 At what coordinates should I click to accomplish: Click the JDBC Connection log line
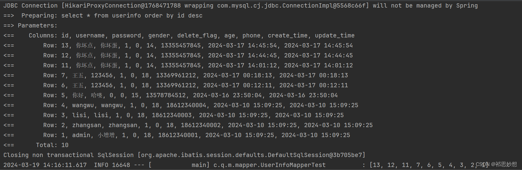click(241, 6)
